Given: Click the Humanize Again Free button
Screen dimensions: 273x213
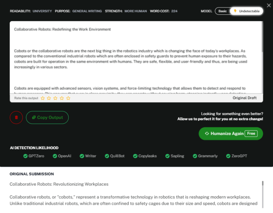Looking at the screenshot, I should (231, 134).
